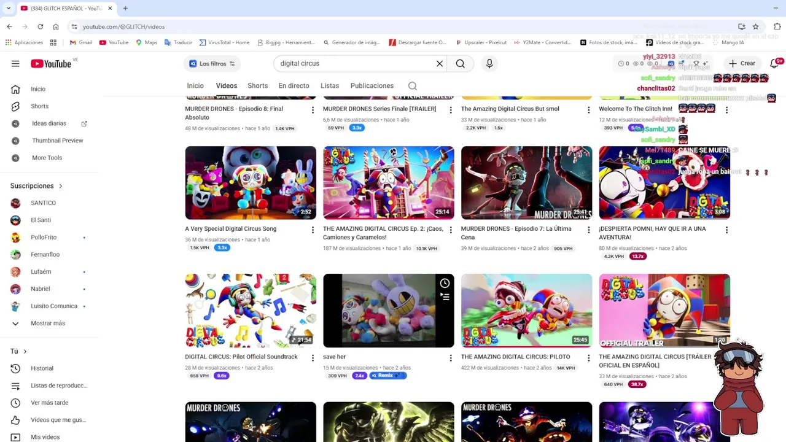Open options menu for 'save her' video

(x=451, y=358)
